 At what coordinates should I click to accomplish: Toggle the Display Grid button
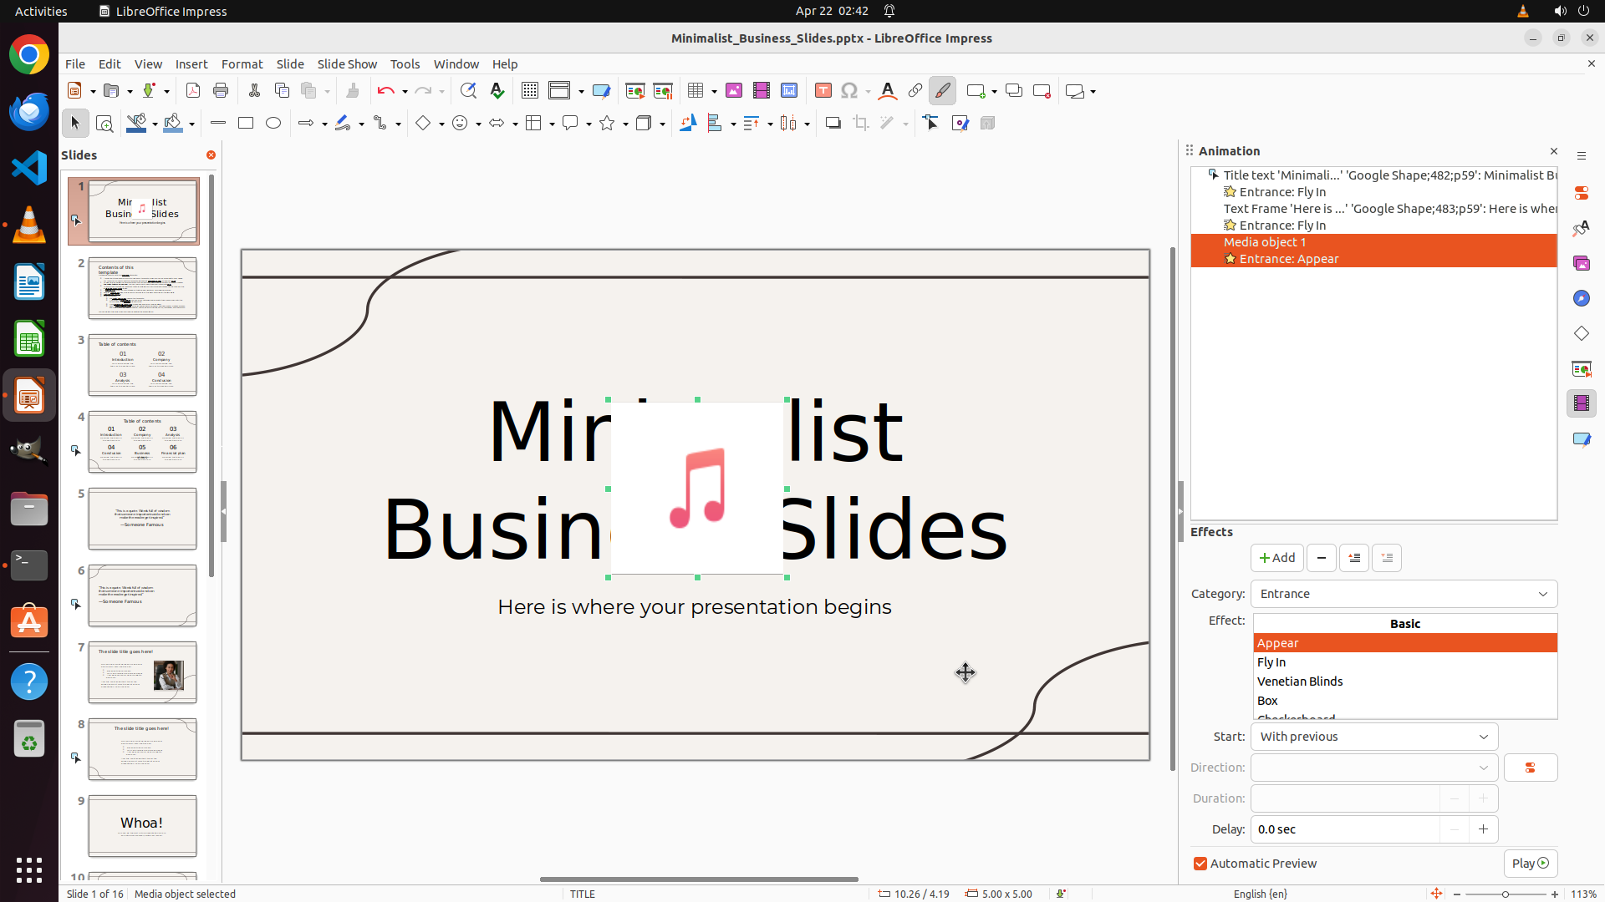click(529, 90)
